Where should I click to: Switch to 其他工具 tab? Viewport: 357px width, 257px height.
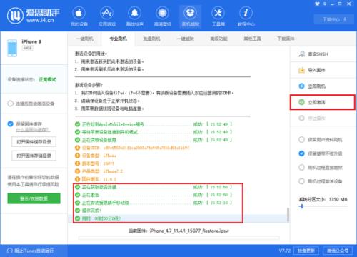252,39
